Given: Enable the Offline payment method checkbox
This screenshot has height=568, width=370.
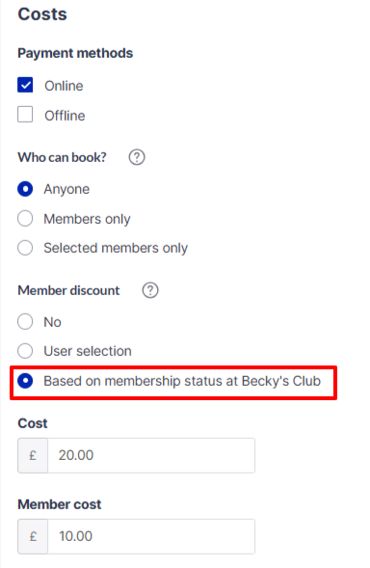Looking at the screenshot, I should coord(25,115).
